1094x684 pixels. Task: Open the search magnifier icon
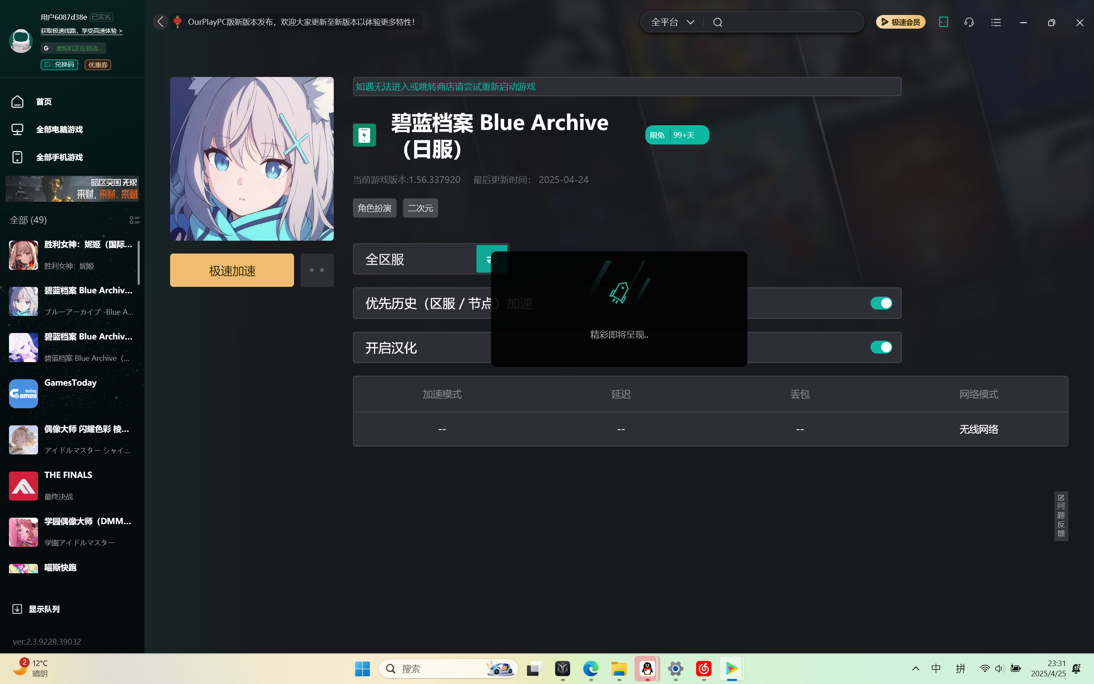[x=718, y=22]
